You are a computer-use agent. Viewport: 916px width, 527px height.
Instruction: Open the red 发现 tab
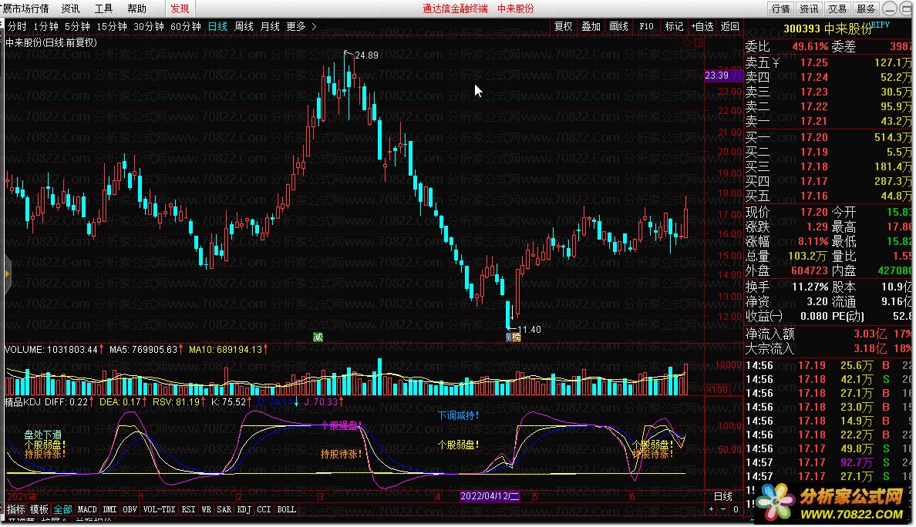point(180,8)
